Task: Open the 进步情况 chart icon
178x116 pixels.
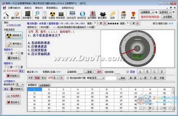Action: [x=27, y=15]
